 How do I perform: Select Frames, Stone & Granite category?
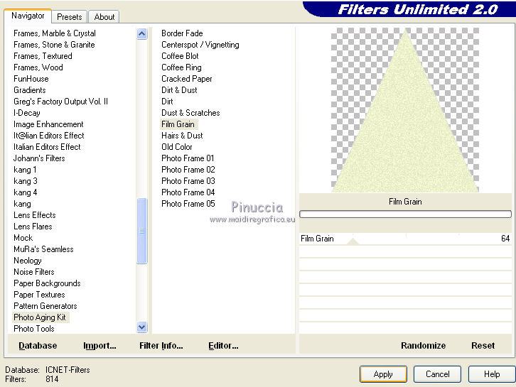coord(54,45)
